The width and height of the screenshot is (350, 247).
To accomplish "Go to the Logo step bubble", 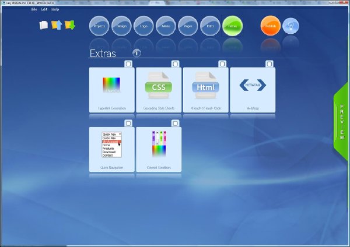I will tap(143, 26).
